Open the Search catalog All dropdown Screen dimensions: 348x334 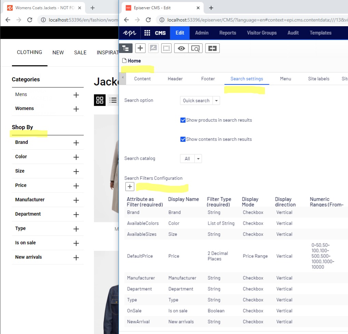198,159
